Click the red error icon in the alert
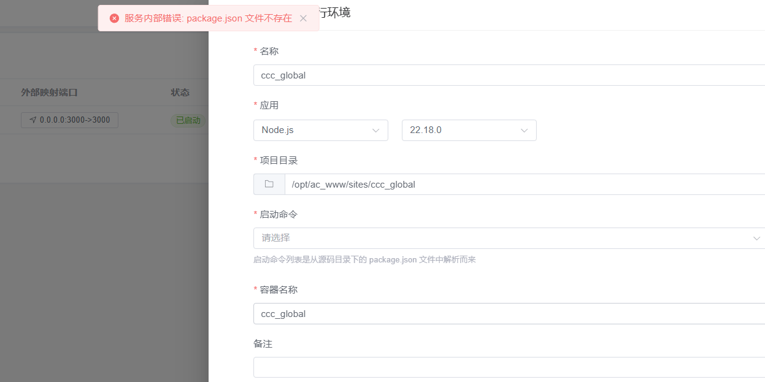 tap(114, 18)
